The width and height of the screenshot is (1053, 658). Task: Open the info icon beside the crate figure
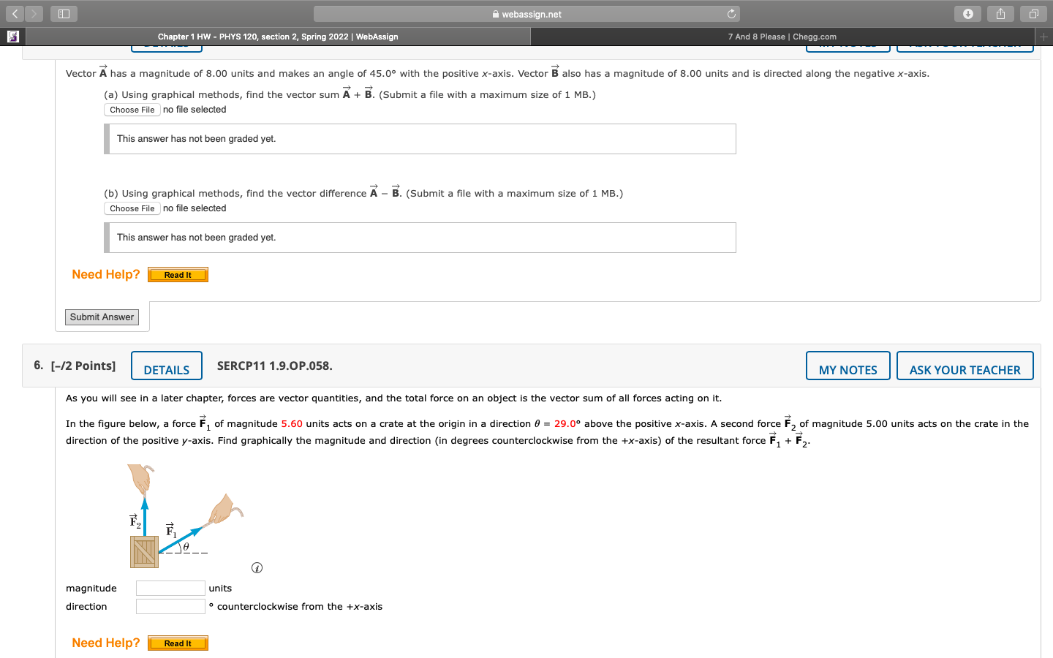click(257, 567)
